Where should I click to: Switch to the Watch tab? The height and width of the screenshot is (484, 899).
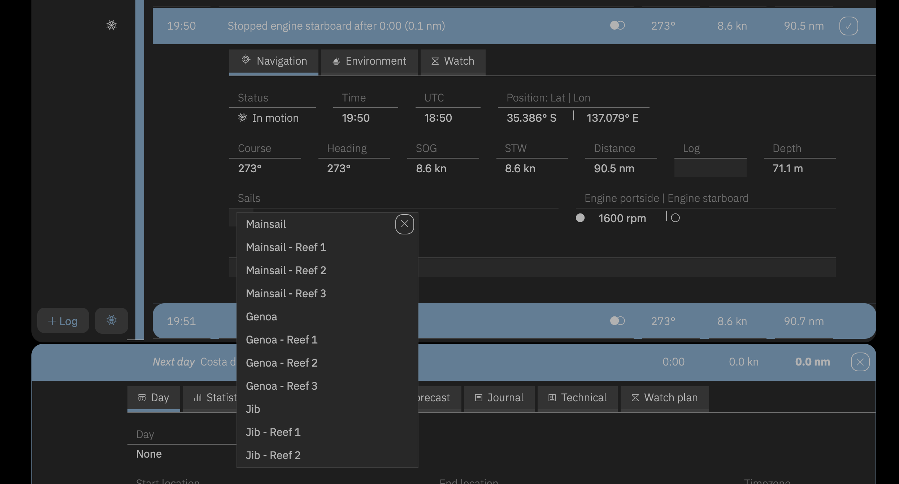452,61
